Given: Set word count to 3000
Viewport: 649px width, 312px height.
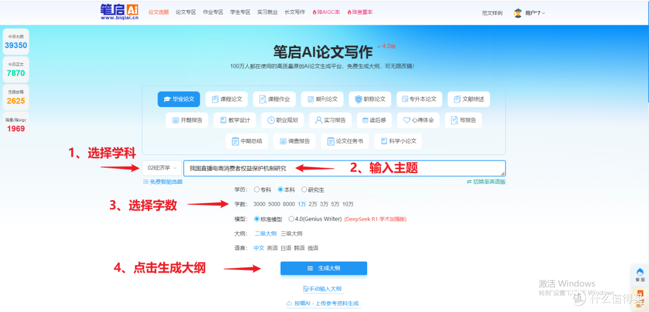Looking at the screenshot, I should pos(259,204).
